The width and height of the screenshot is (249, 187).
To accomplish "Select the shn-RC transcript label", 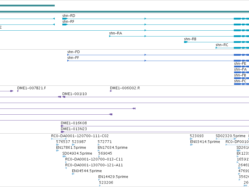I will (222, 45).
